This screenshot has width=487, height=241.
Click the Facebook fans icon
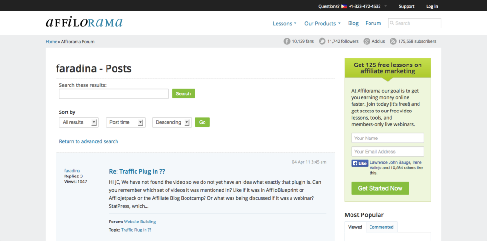(287, 41)
